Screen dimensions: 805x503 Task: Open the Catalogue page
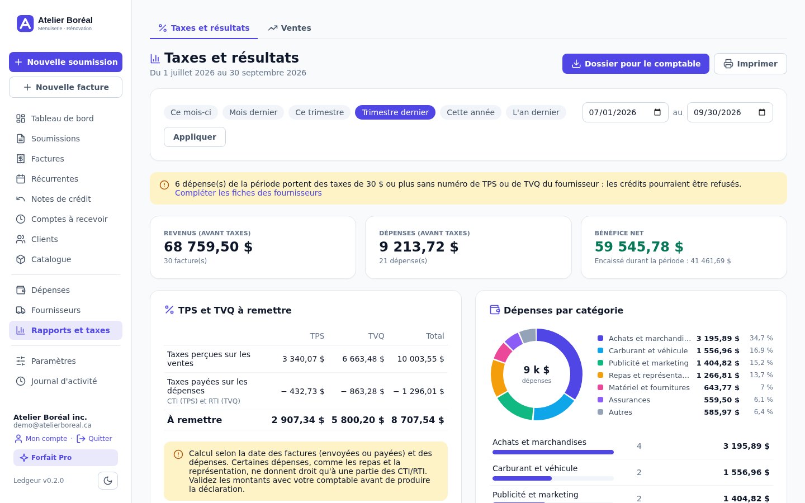tap(65, 259)
